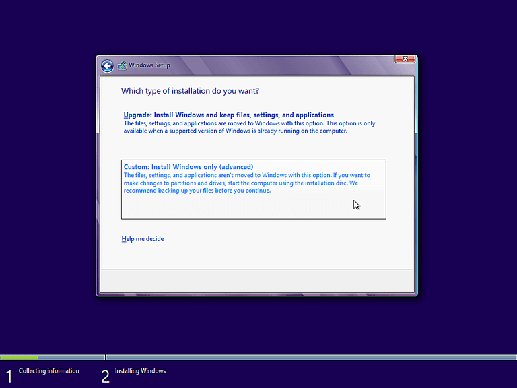The width and height of the screenshot is (517, 388).
Task: Go back using the blue arrow button
Action: point(107,65)
